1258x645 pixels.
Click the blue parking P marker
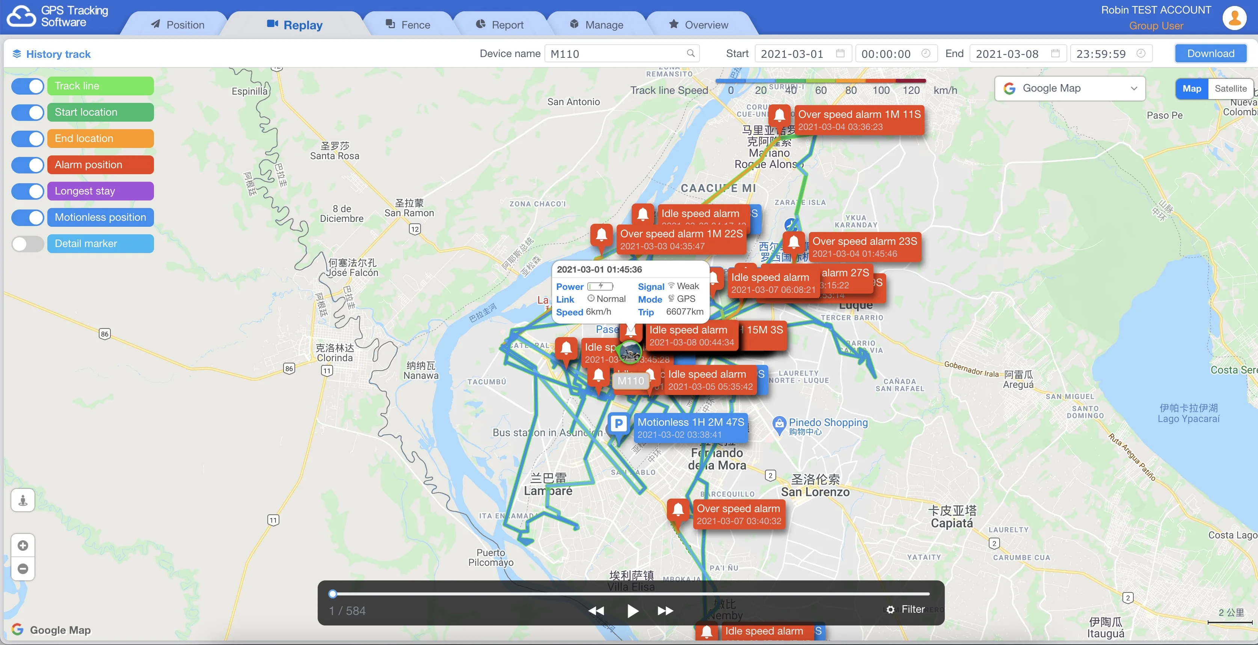click(619, 424)
